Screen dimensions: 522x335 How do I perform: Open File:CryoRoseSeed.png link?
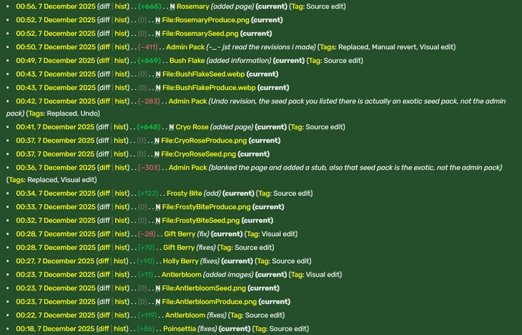(x=198, y=154)
